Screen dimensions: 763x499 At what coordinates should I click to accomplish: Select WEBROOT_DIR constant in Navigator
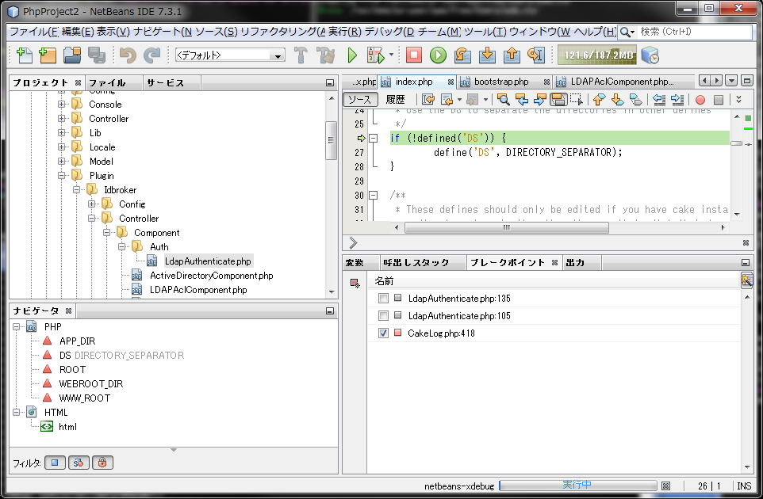click(x=91, y=384)
